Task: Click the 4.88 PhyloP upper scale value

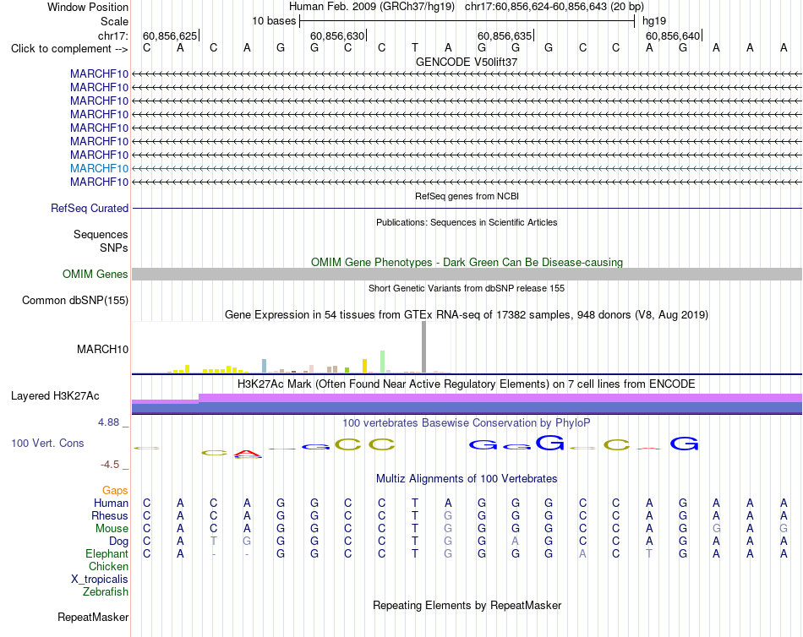Action: click(x=108, y=422)
